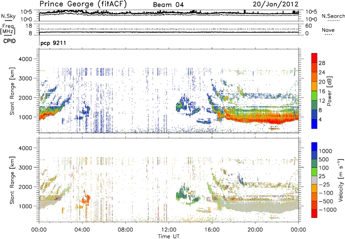
Task: Click the 'Velocity [m s-1]' color bar label
Action: pyautogui.click(x=341, y=180)
